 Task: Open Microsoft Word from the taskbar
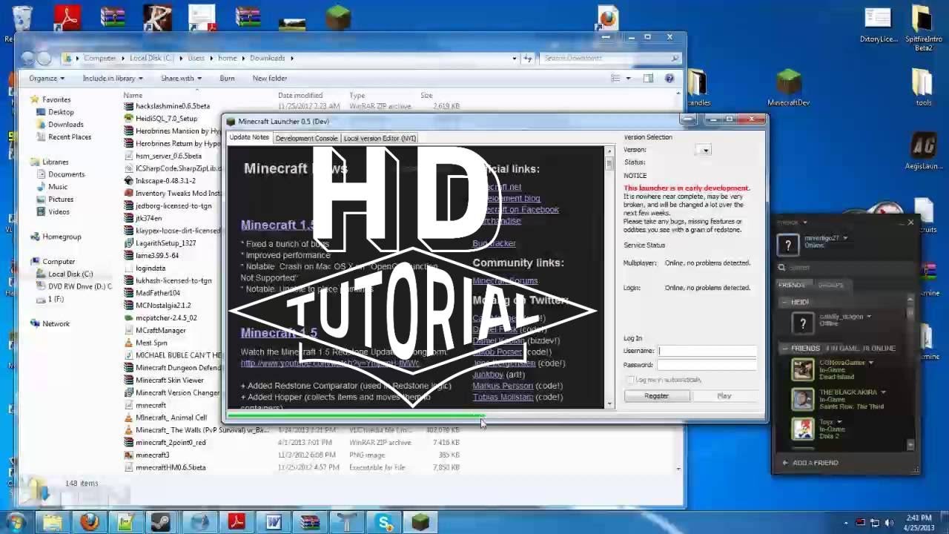click(274, 522)
